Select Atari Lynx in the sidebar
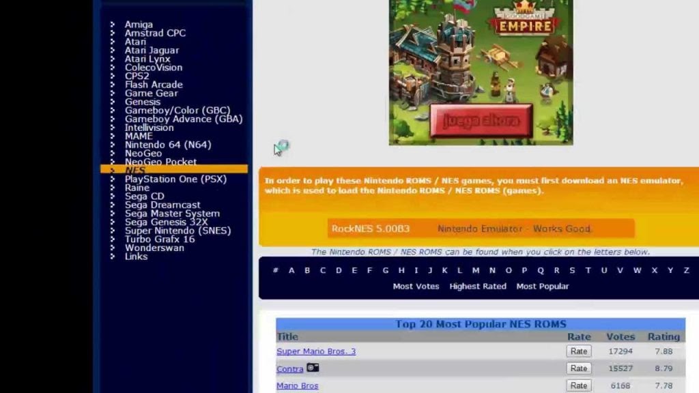 [x=147, y=59]
